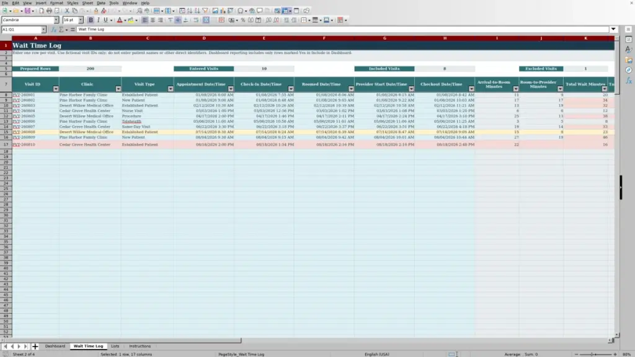Toggle Wrap Text button
Image resolution: width=635 pixels, height=357 pixels.
(x=196, y=20)
